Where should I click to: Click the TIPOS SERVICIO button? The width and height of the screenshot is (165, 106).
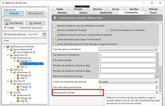pos(35,14)
